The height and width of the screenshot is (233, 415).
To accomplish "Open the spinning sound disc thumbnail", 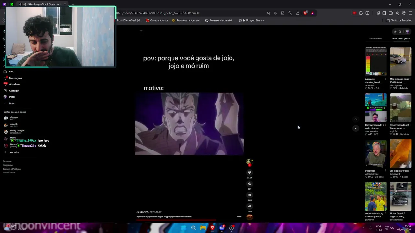I will pos(250,217).
